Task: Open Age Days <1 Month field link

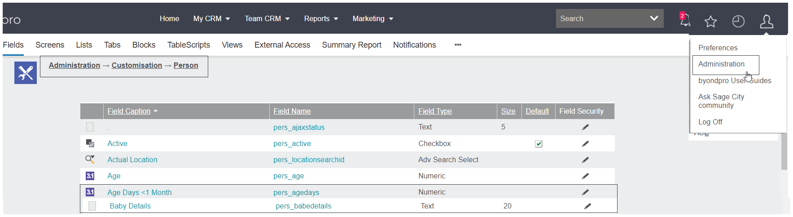Action: tap(140, 192)
